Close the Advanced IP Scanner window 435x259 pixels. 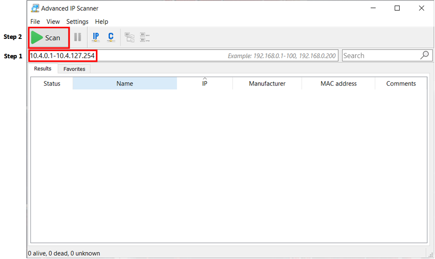coord(421,8)
